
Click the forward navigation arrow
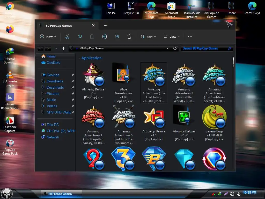click(x=48, y=48)
